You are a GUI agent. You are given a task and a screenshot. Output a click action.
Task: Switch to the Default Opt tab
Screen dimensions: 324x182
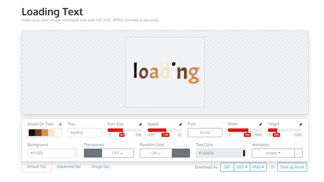tap(36, 167)
